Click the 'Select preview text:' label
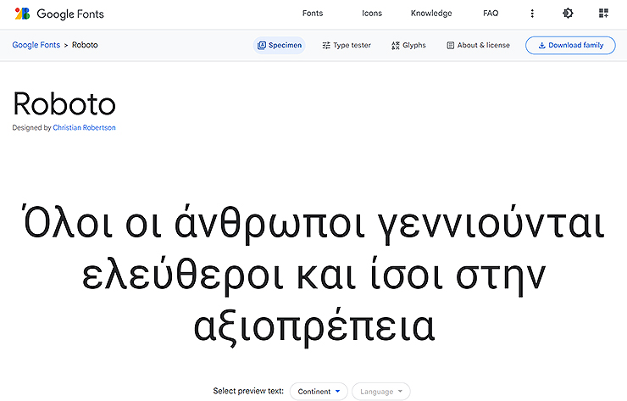This screenshot has width=627, height=401. (248, 391)
